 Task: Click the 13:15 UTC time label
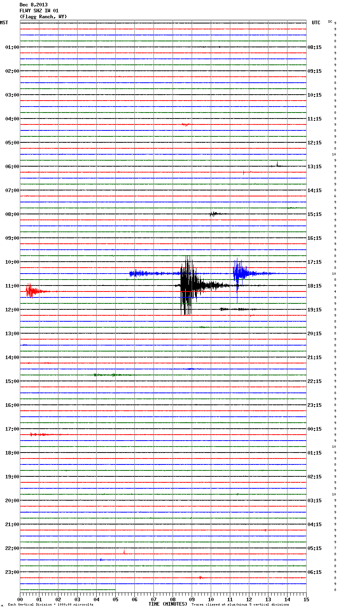click(x=315, y=167)
